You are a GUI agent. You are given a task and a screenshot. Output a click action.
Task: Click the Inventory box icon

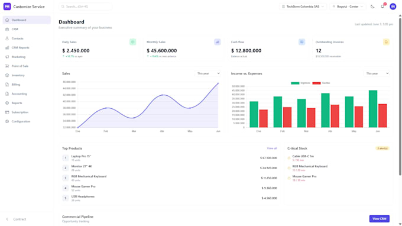coord(7,75)
